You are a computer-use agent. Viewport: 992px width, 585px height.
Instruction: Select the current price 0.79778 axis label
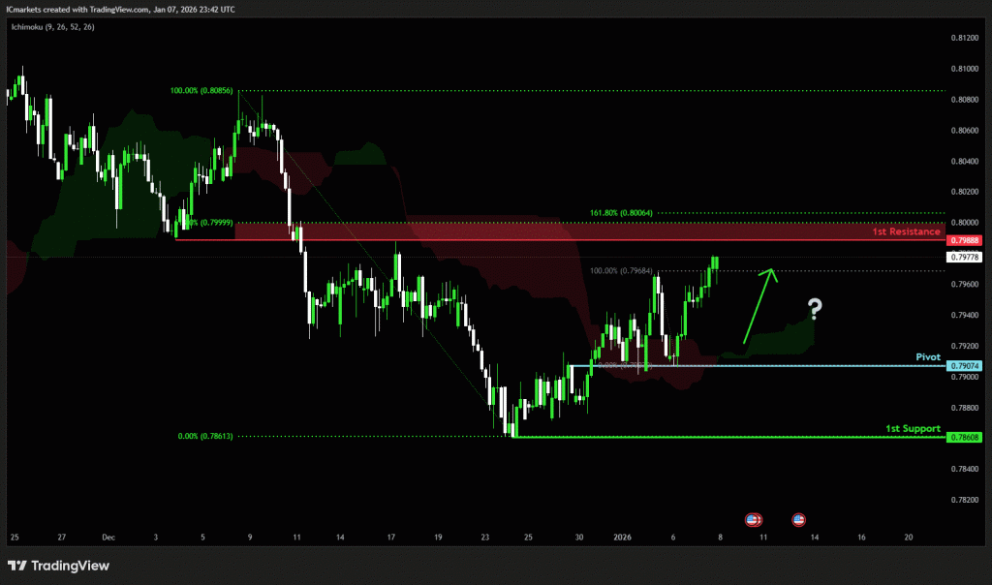pyautogui.click(x=966, y=257)
